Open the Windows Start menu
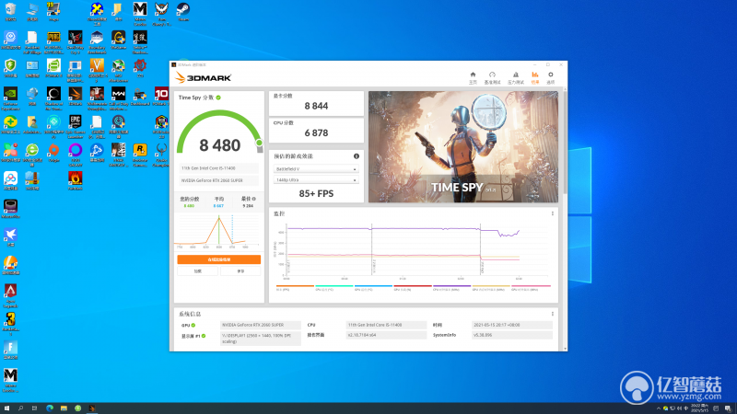The width and height of the screenshot is (737, 414). click(x=6, y=408)
